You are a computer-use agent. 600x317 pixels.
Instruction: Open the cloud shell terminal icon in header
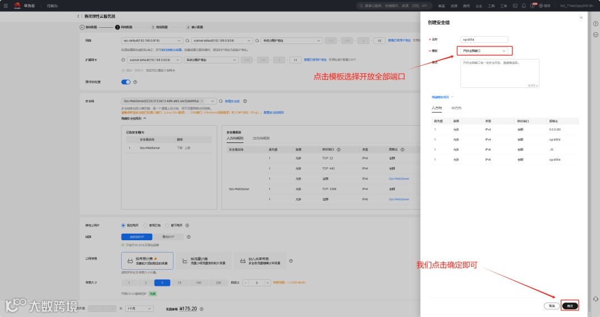point(515,6)
